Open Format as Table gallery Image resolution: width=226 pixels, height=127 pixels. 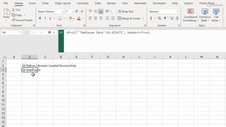pyautogui.click(x=205, y=15)
